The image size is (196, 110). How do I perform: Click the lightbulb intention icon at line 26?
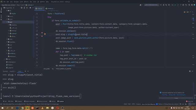point(45,34)
